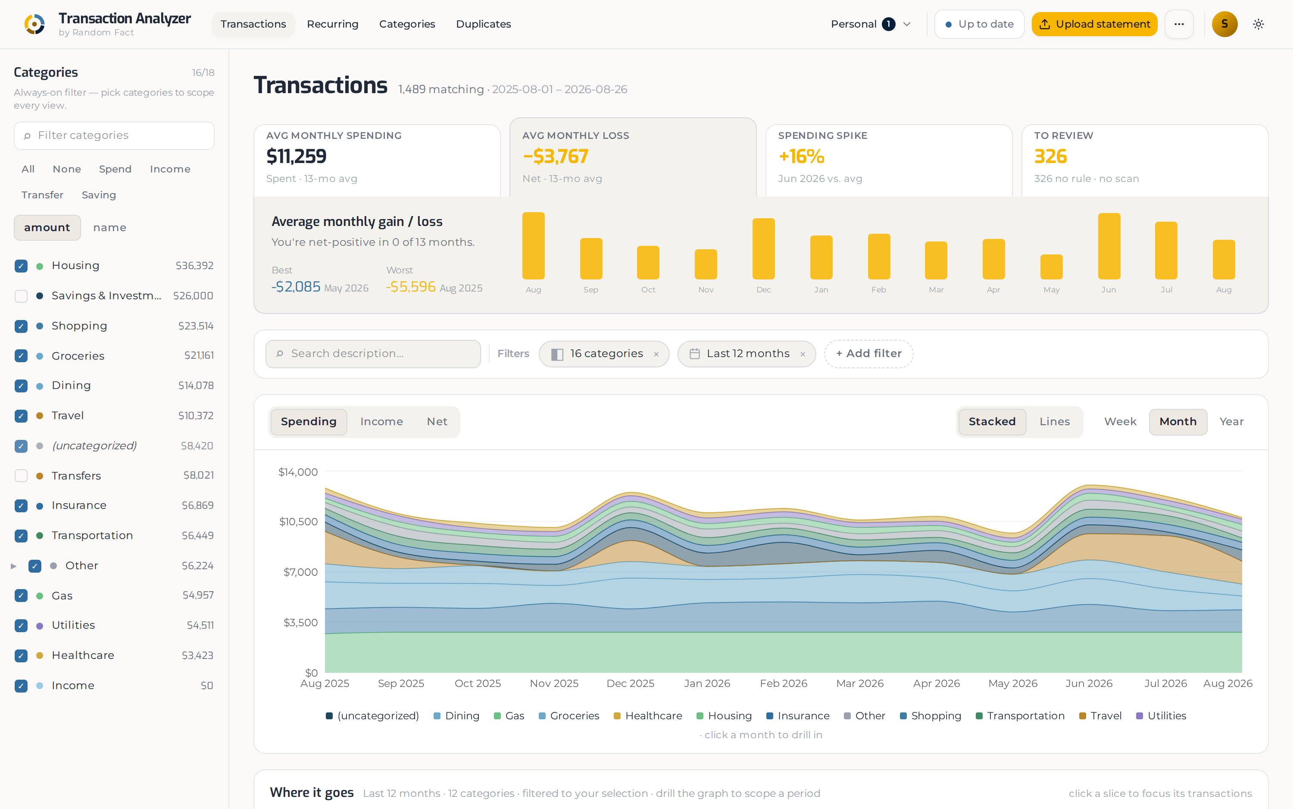The image size is (1293, 809).
Task: Open the Add filter menu
Action: 868,354
